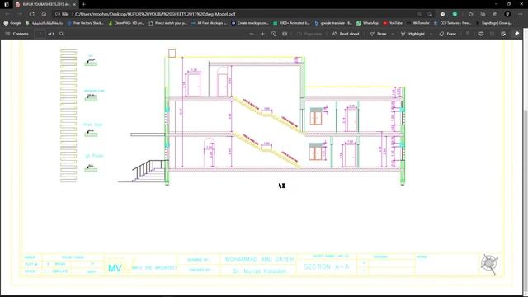Open the Create mockups bookmark
This screenshot has width=528, height=297.
[250, 23]
